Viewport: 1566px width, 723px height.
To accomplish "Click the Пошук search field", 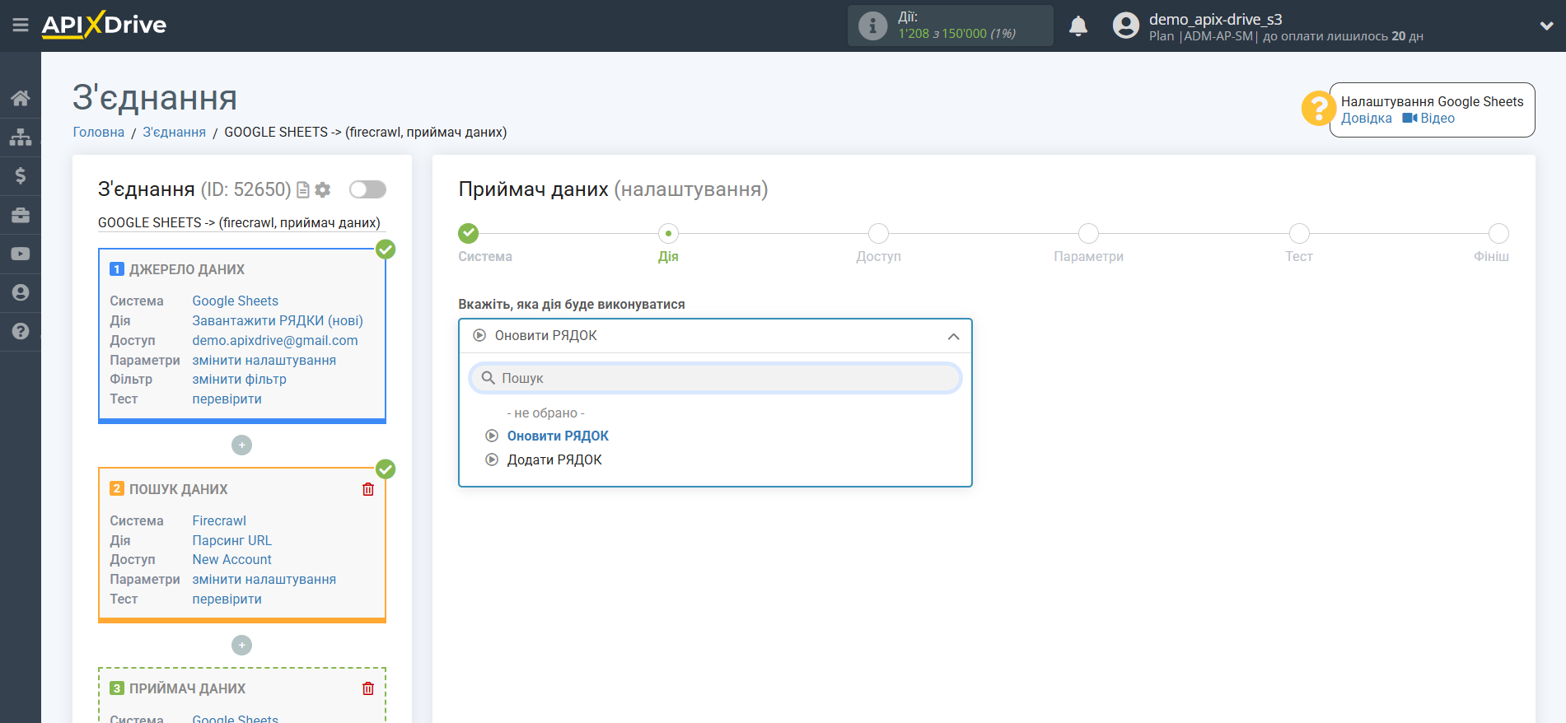I will click(715, 378).
